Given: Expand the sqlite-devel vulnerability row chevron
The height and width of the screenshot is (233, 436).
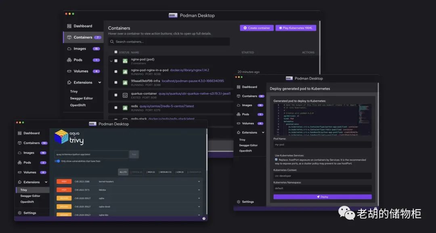Looking at the screenshot, I should (x=199, y=207).
